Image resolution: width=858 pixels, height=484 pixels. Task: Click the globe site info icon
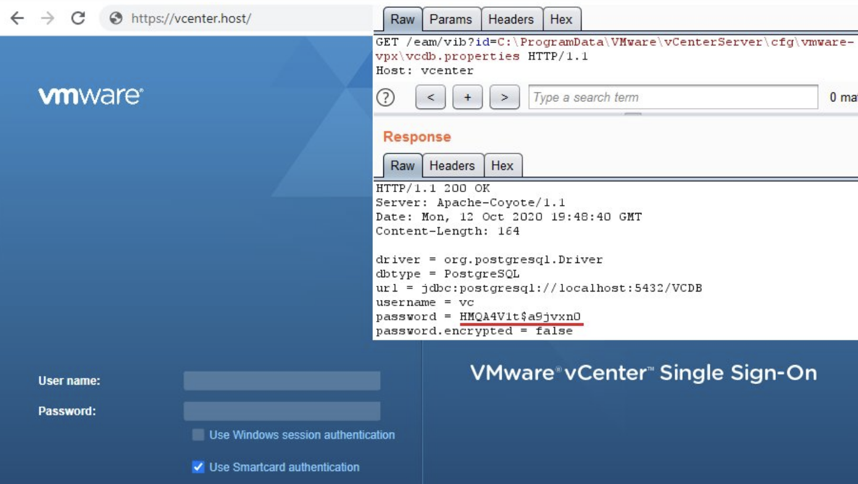(x=115, y=19)
